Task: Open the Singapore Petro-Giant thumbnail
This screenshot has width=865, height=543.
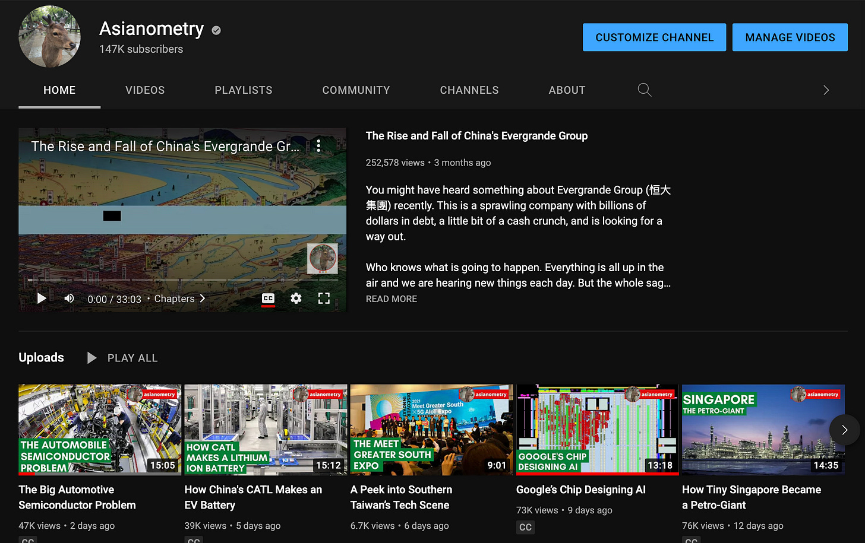Action: (763, 430)
